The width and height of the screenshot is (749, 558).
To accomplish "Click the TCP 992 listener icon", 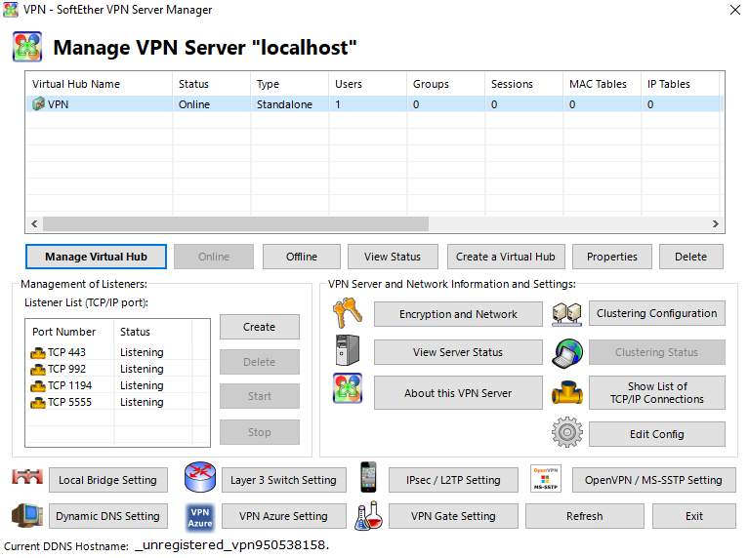I will click(38, 370).
